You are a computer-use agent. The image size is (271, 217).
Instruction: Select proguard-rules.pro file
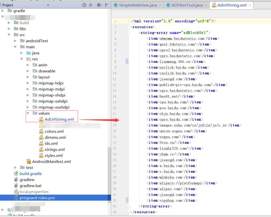tap(37, 198)
